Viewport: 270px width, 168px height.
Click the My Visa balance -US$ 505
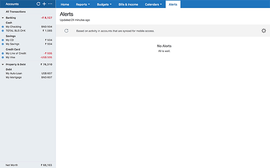pos(46,57)
